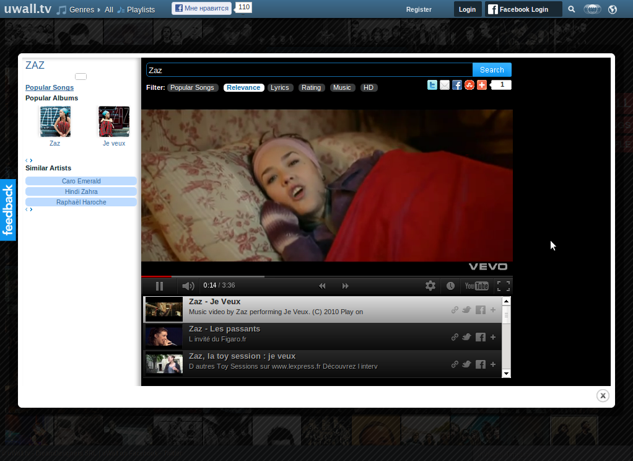This screenshot has height=461, width=633.
Task: Skip to previous track
Action: click(321, 286)
